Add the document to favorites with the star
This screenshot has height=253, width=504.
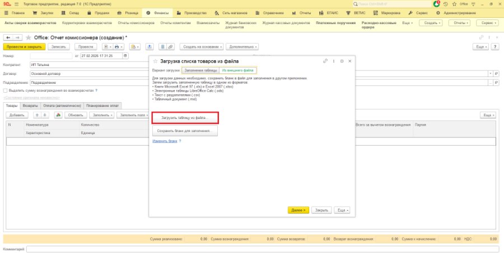(29, 38)
